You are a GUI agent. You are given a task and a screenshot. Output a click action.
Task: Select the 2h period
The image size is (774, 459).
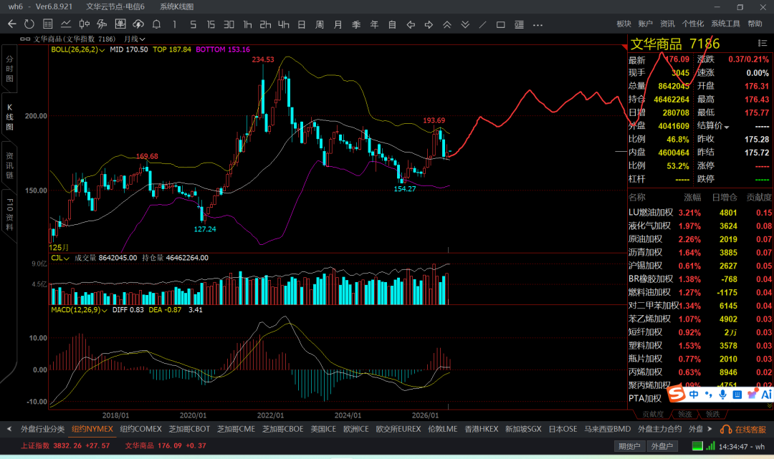tap(265, 24)
